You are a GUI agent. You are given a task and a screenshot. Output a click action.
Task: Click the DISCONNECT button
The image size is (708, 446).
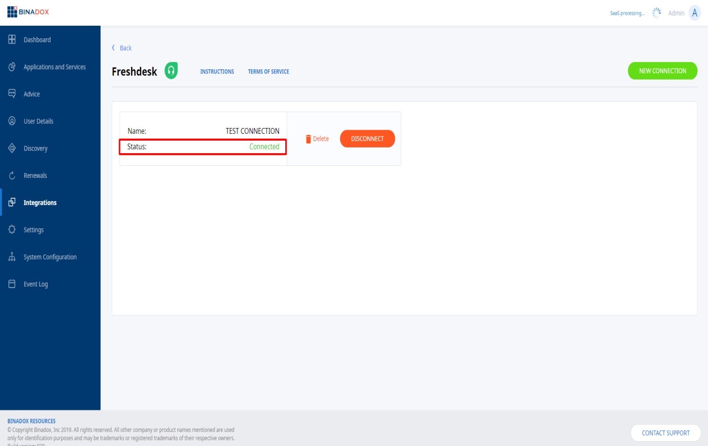[367, 139]
